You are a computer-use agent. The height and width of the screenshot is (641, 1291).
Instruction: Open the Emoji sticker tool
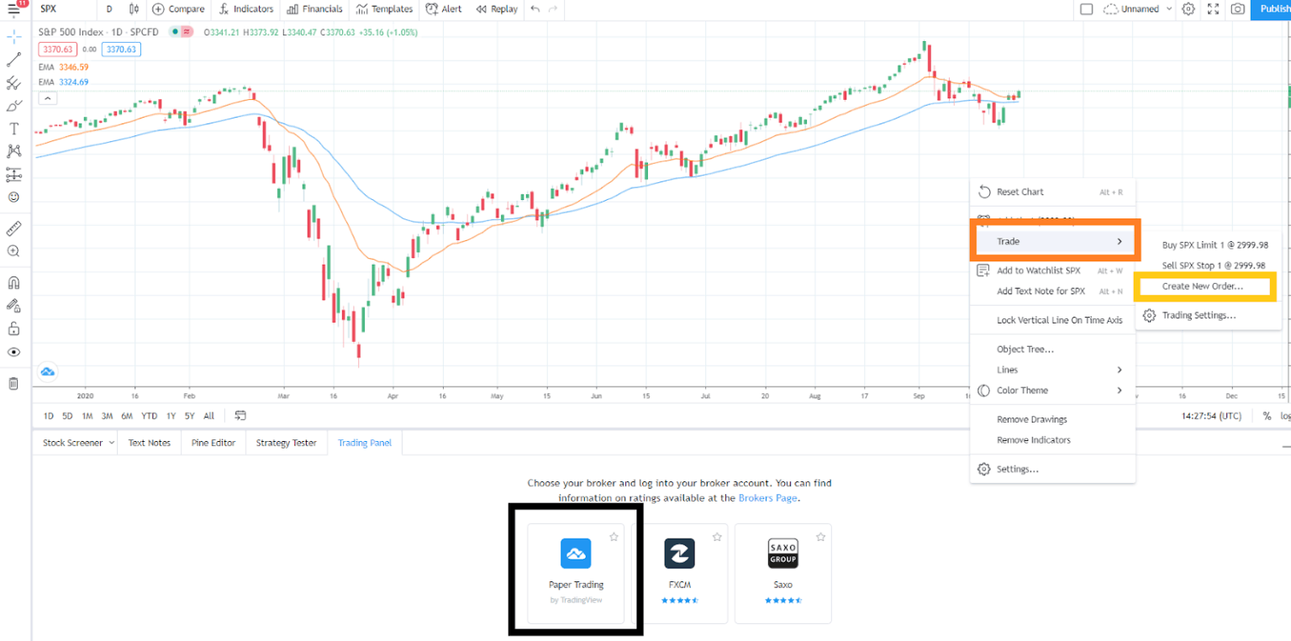(x=13, y=197)
